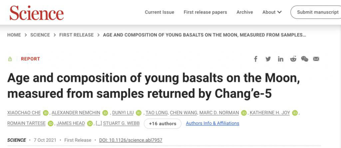Email this article via envelope icon
The height and width of the screenshot is (148, 341).
click(316, 59)
